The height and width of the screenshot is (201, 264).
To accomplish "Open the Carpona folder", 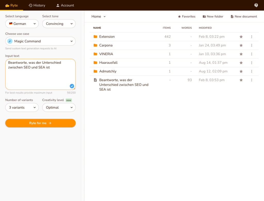I will [x=106, y=45].
